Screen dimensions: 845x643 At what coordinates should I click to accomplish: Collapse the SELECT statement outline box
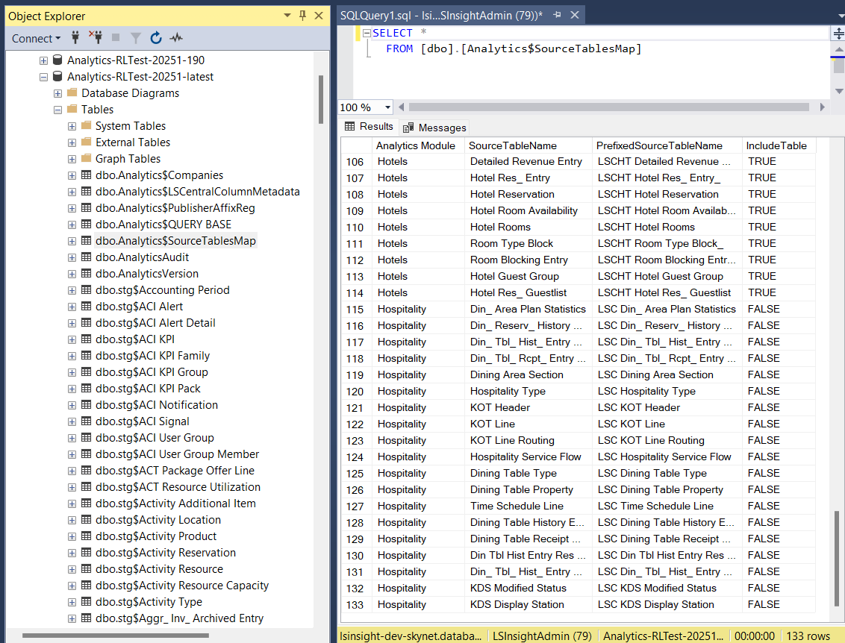pyautogui.click(x=367, y=34)
